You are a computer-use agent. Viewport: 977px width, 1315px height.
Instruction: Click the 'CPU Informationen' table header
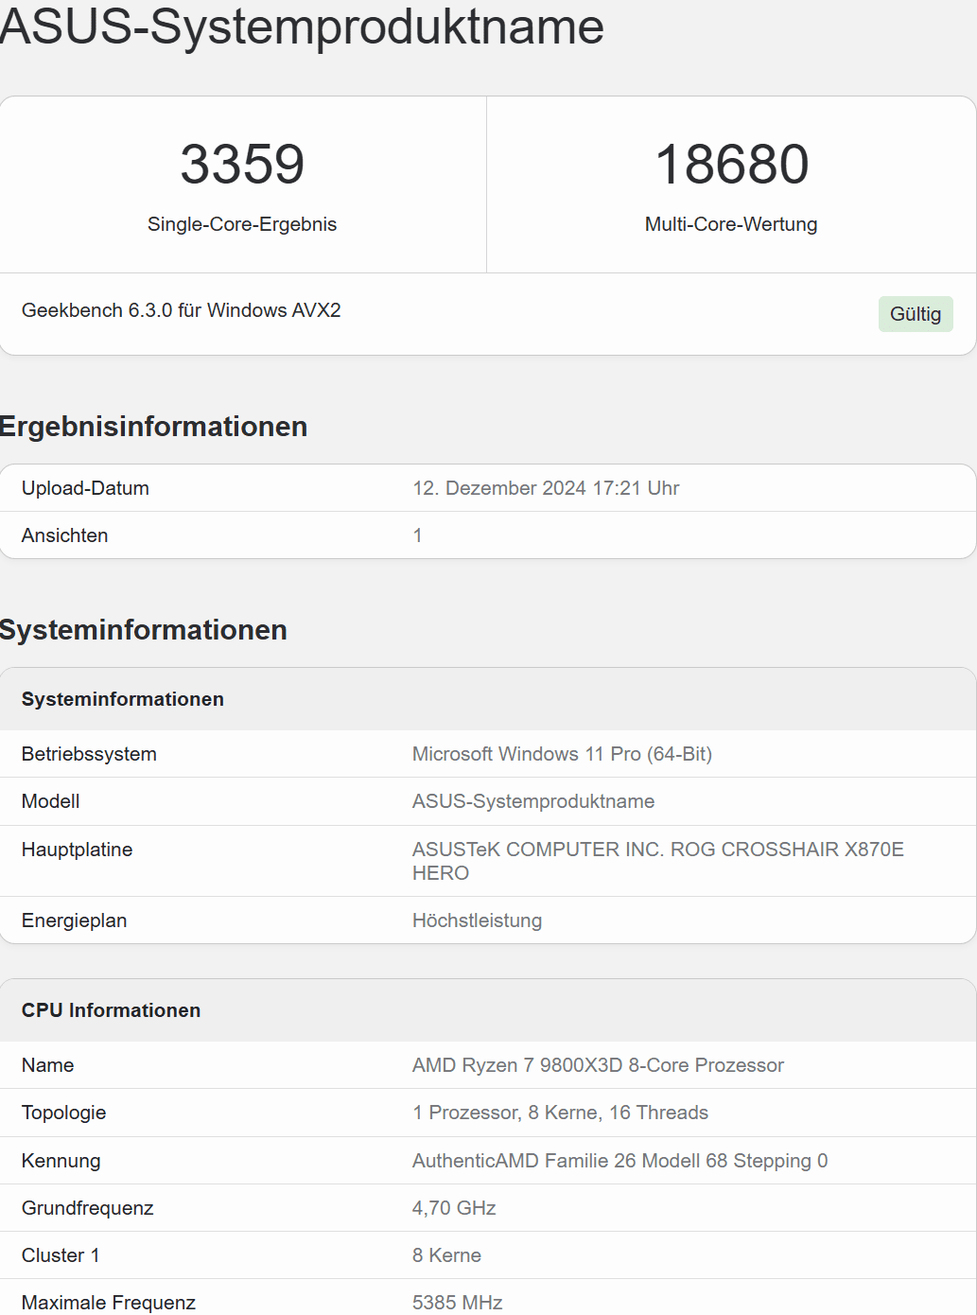point(112,1010)
